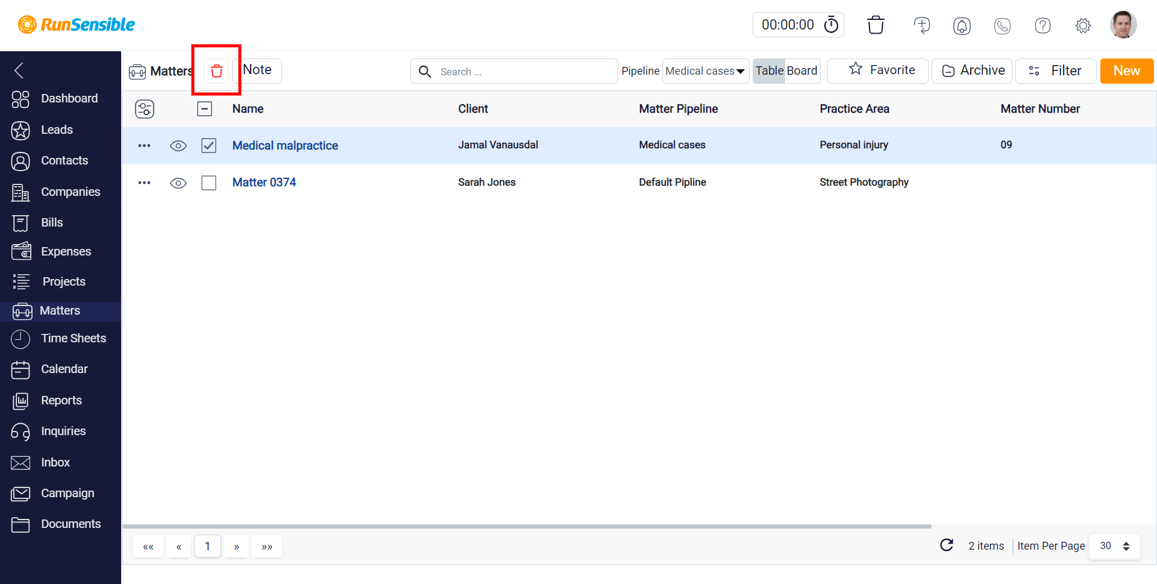
Task: Open the user profile avatar
Action: pos(1123,25)
